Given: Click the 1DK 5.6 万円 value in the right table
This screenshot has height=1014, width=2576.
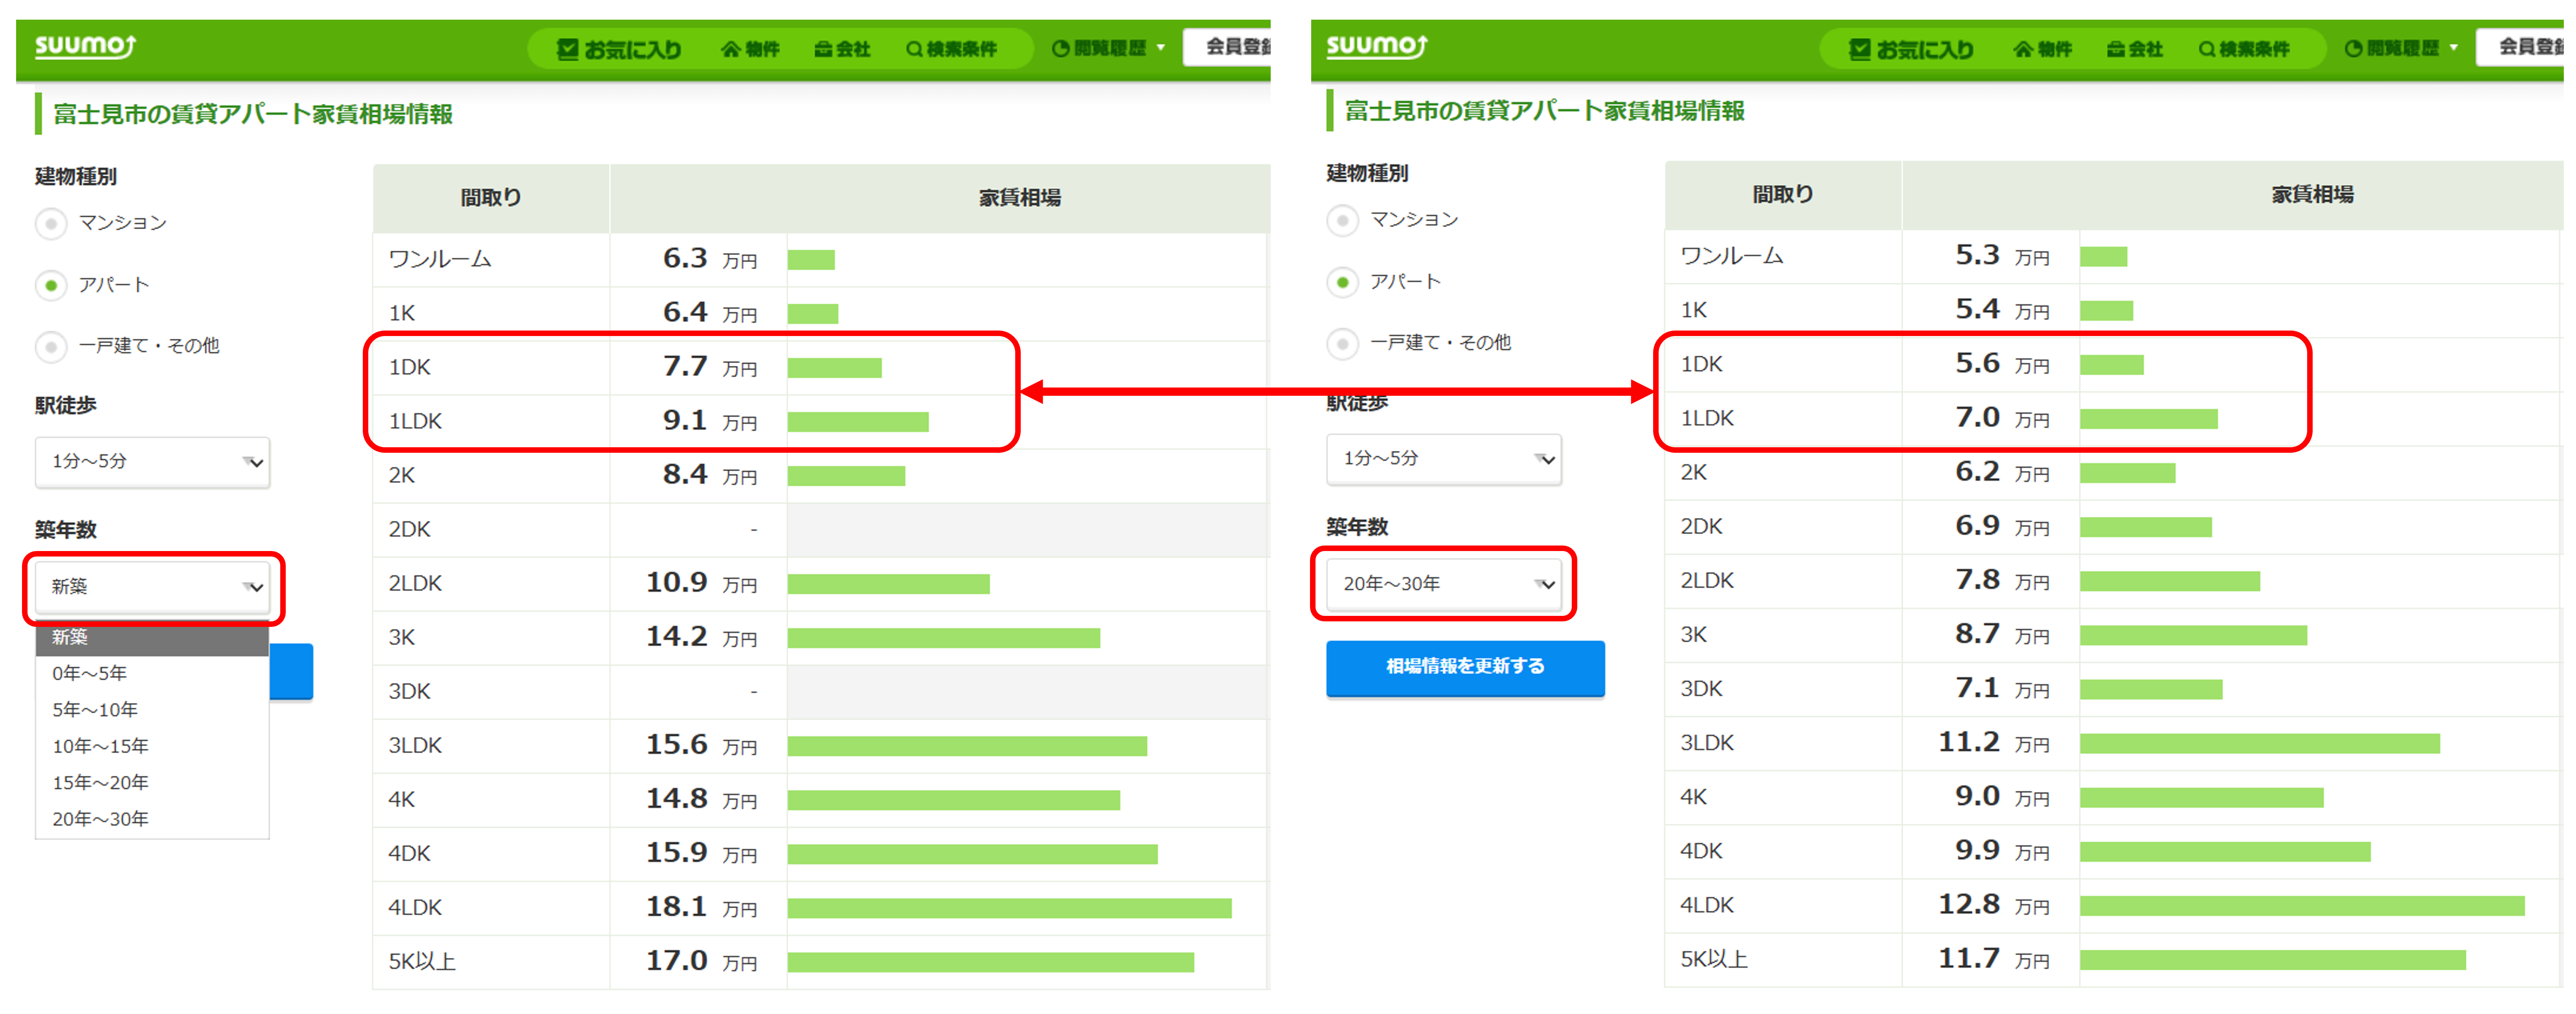Looking at the screenshot, I should click(x=2002, y=364).
